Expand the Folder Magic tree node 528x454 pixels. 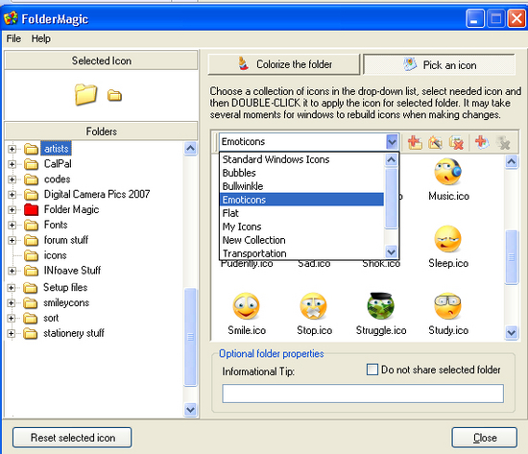12,210
